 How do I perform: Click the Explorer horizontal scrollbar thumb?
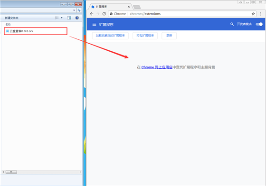pos(11,172)
